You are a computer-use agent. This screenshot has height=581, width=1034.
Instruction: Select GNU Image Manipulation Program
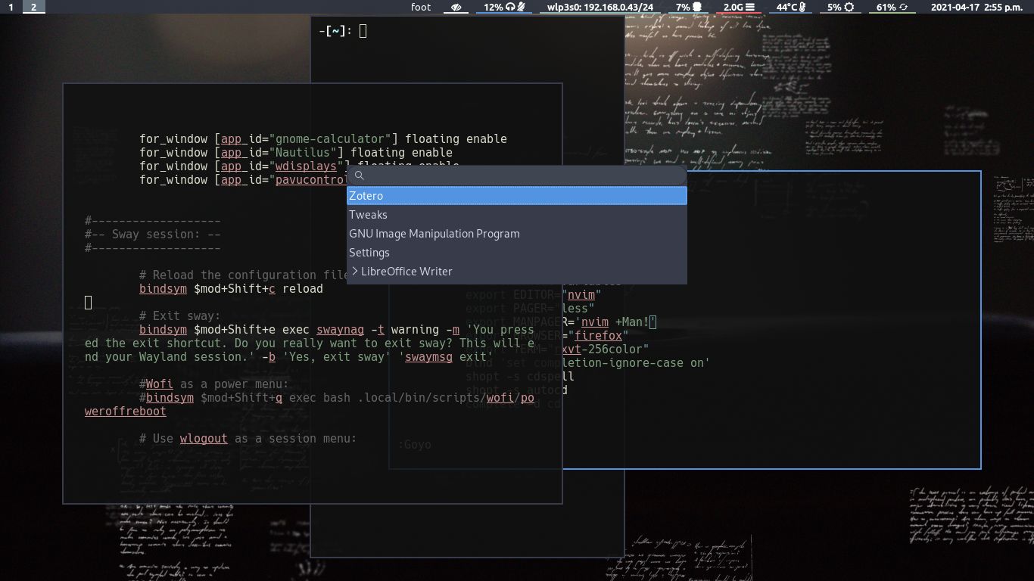pyautogui.click(x=434, y=233)
